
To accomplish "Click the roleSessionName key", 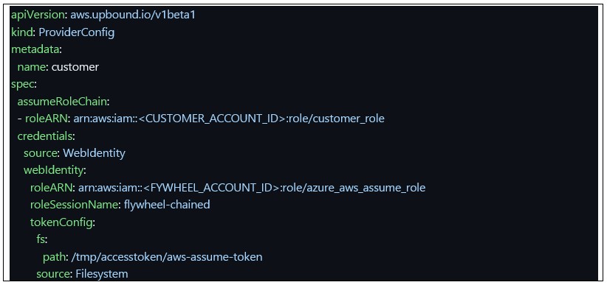I will coord(74,205).
